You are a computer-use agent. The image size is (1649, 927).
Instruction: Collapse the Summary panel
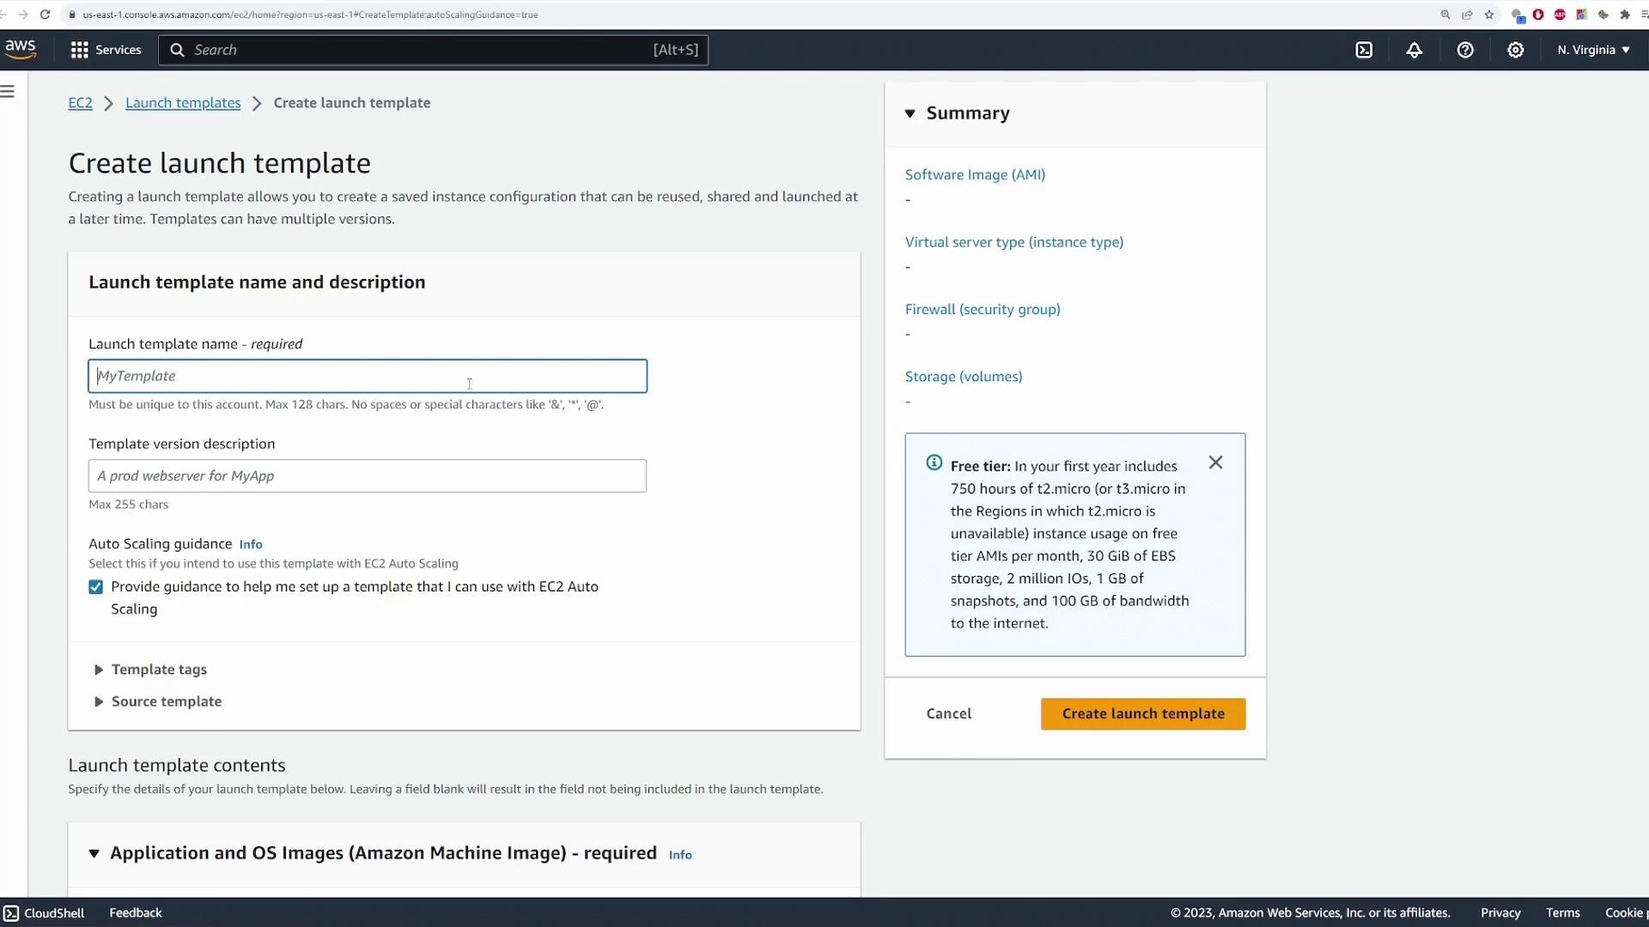[x=910, y=113]
